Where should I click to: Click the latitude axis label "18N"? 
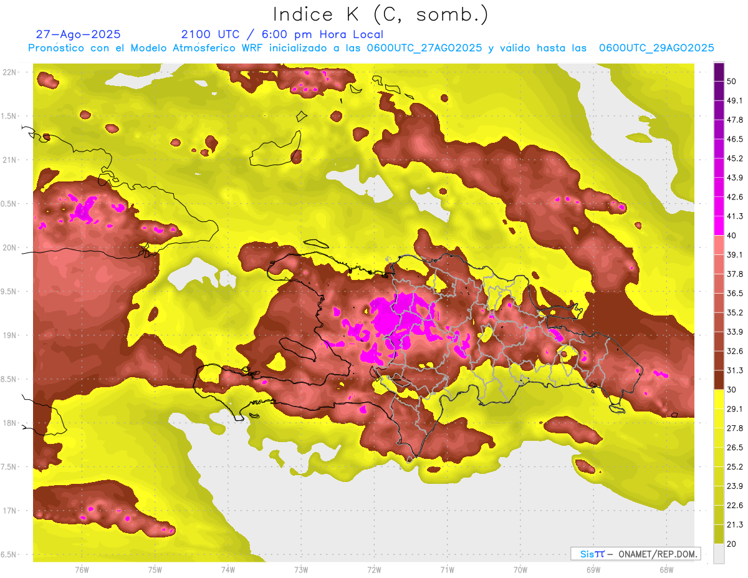point(9,423)
